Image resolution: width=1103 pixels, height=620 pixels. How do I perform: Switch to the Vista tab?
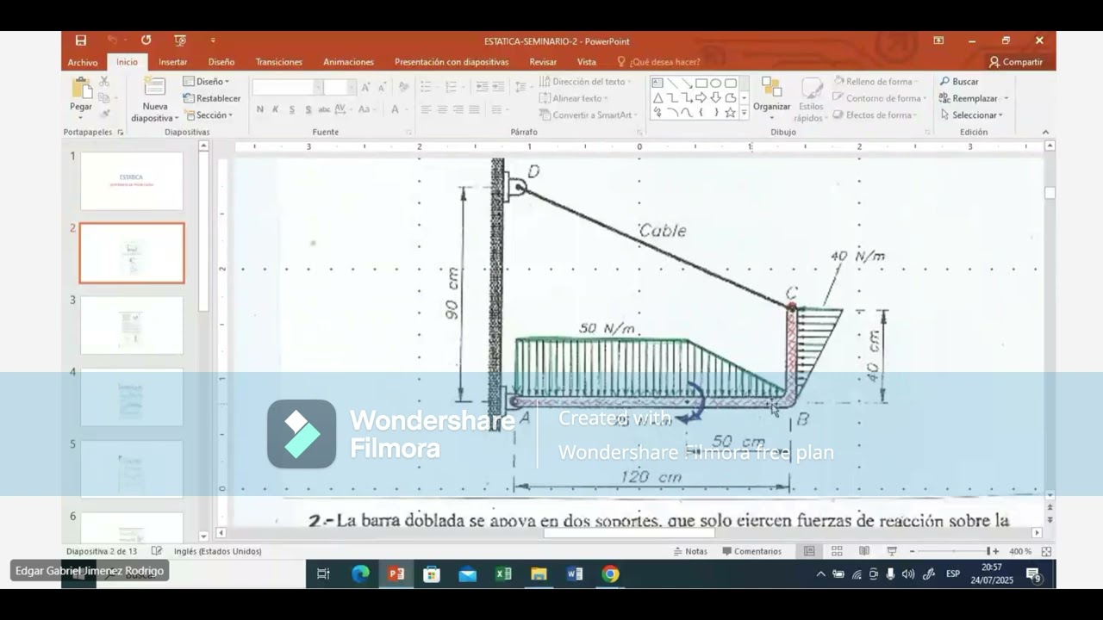tap(587, 62)
